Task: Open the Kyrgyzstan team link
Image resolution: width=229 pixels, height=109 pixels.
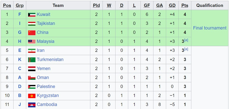Action: point(48,96)
